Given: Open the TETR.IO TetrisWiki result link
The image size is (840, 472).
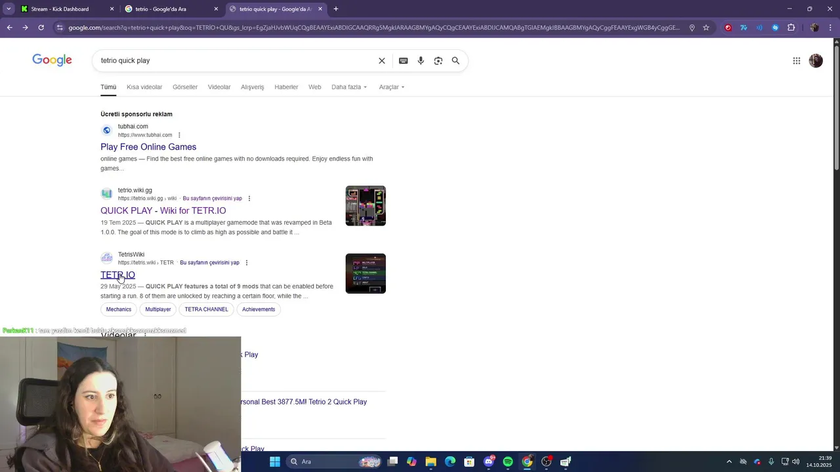Looking at the screenshot, I should pyautogui.click(x=118, y=275).
